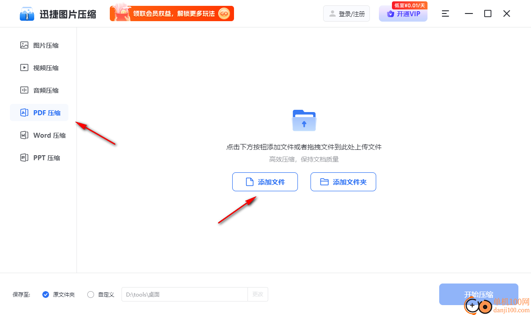Select 图片压缩 in the sidebar
Screen dimensions: 531x315
click(39, 45)
